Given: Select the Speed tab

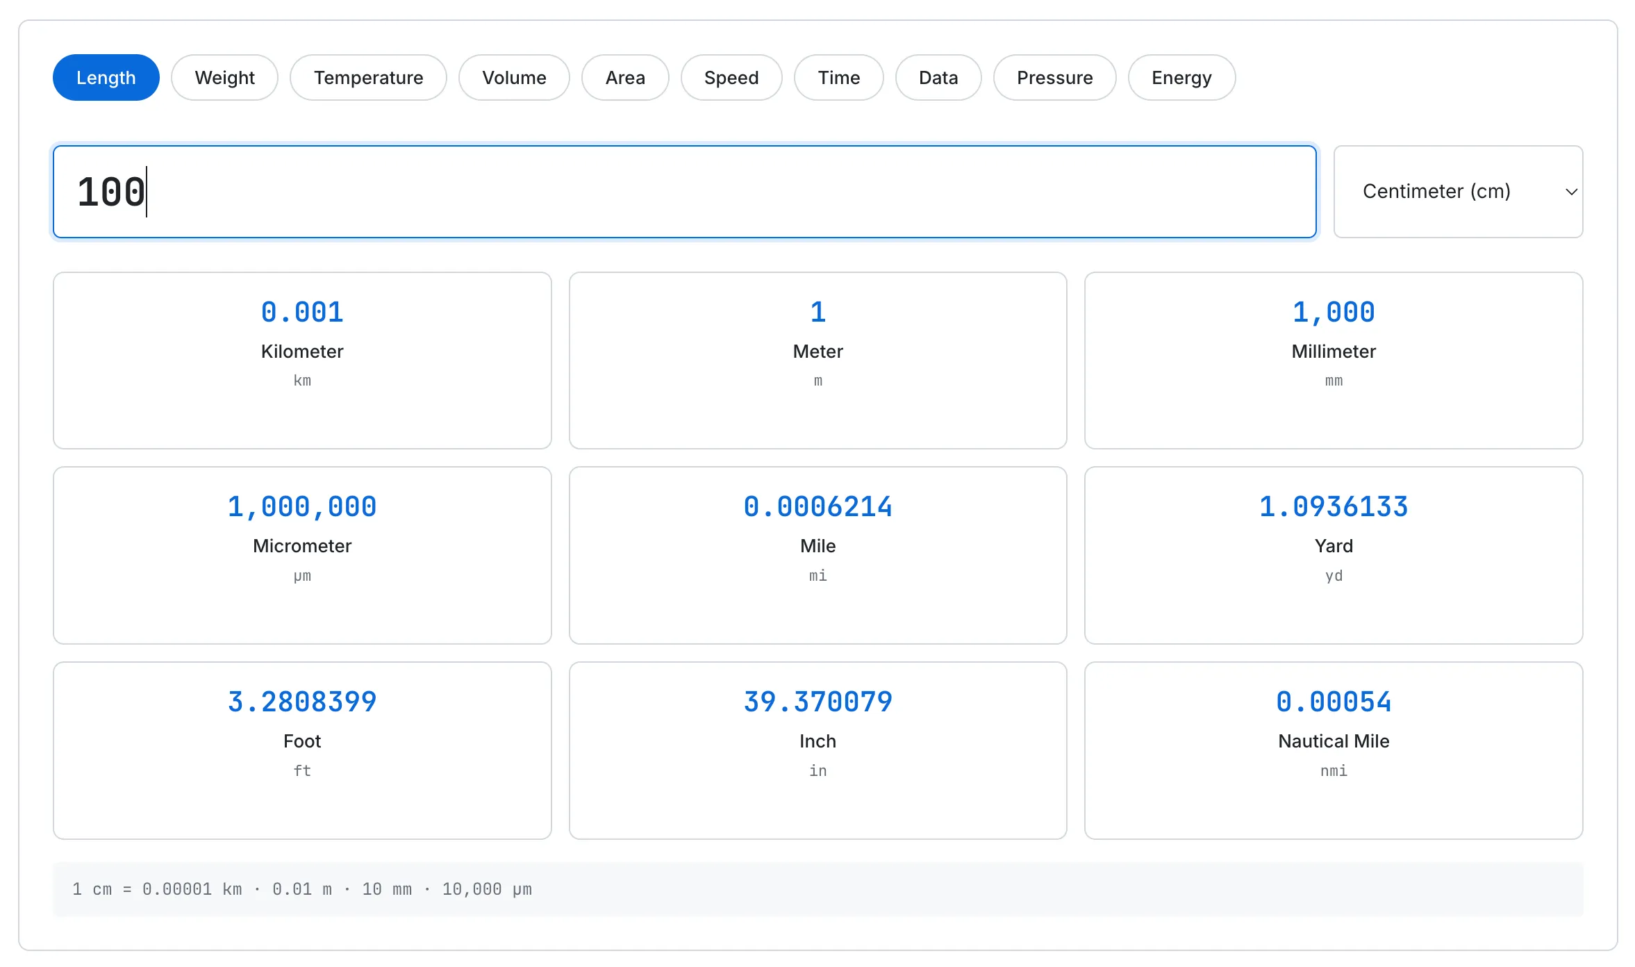Looking at the screenshot, I should click(x=731, y=78).
